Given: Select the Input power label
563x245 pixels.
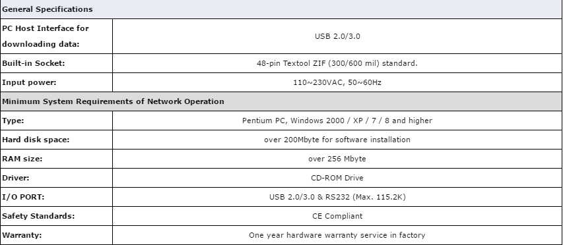Looking at the screenshot, I should 29,82.
